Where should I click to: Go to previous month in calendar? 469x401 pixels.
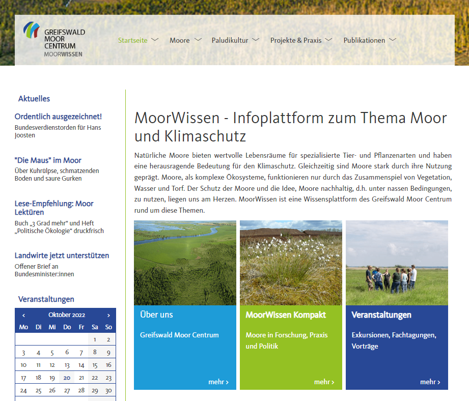click(x=23, y=316)
